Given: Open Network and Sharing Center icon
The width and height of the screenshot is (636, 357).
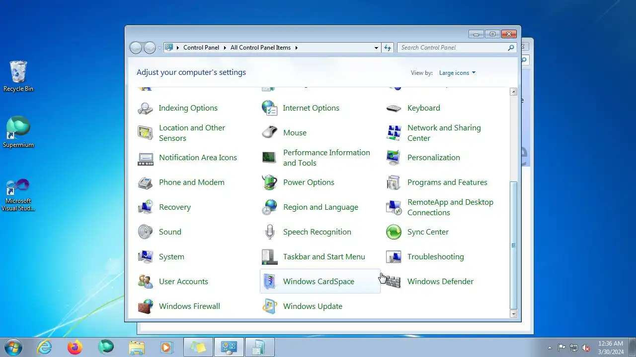Looking at the screenshot, I should [394, 133].
